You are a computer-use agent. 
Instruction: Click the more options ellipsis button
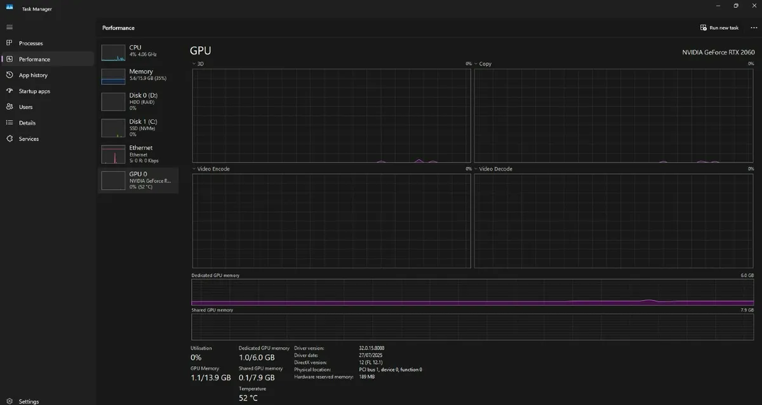point(754,28)
